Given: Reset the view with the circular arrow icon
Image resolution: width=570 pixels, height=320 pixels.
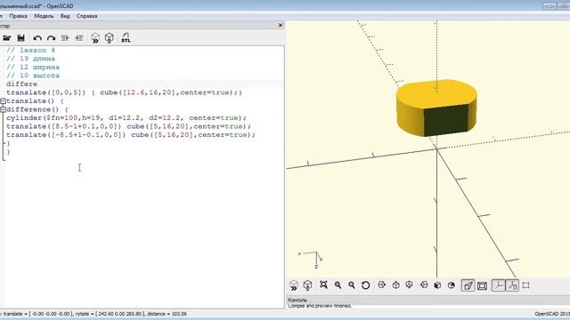Looking at the screenshot, I should [x=366, y=285].
